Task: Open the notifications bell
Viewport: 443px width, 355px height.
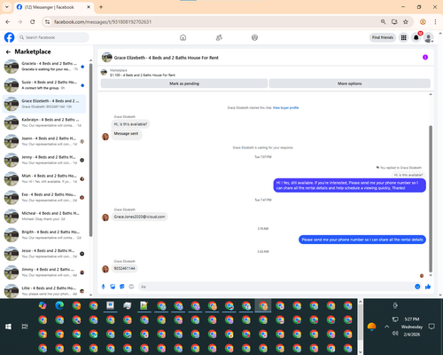Action: 416,37
